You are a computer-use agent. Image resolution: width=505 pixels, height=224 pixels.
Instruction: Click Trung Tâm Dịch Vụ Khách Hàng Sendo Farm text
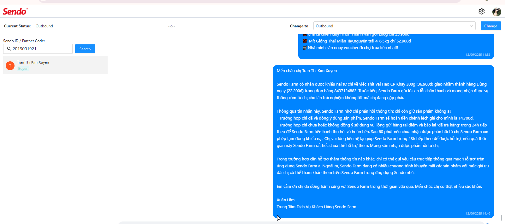[x=317, y=207]
